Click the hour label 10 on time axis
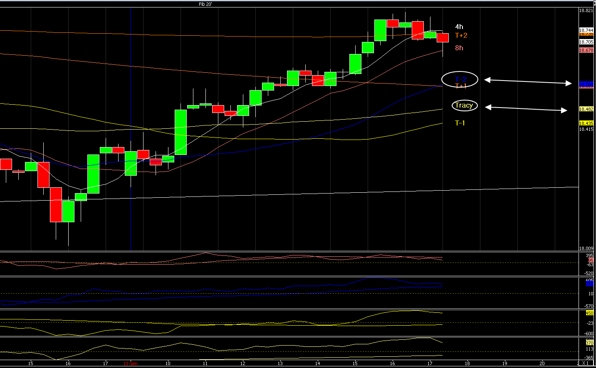This screenshot has height=368, width=596. (168, 363)
